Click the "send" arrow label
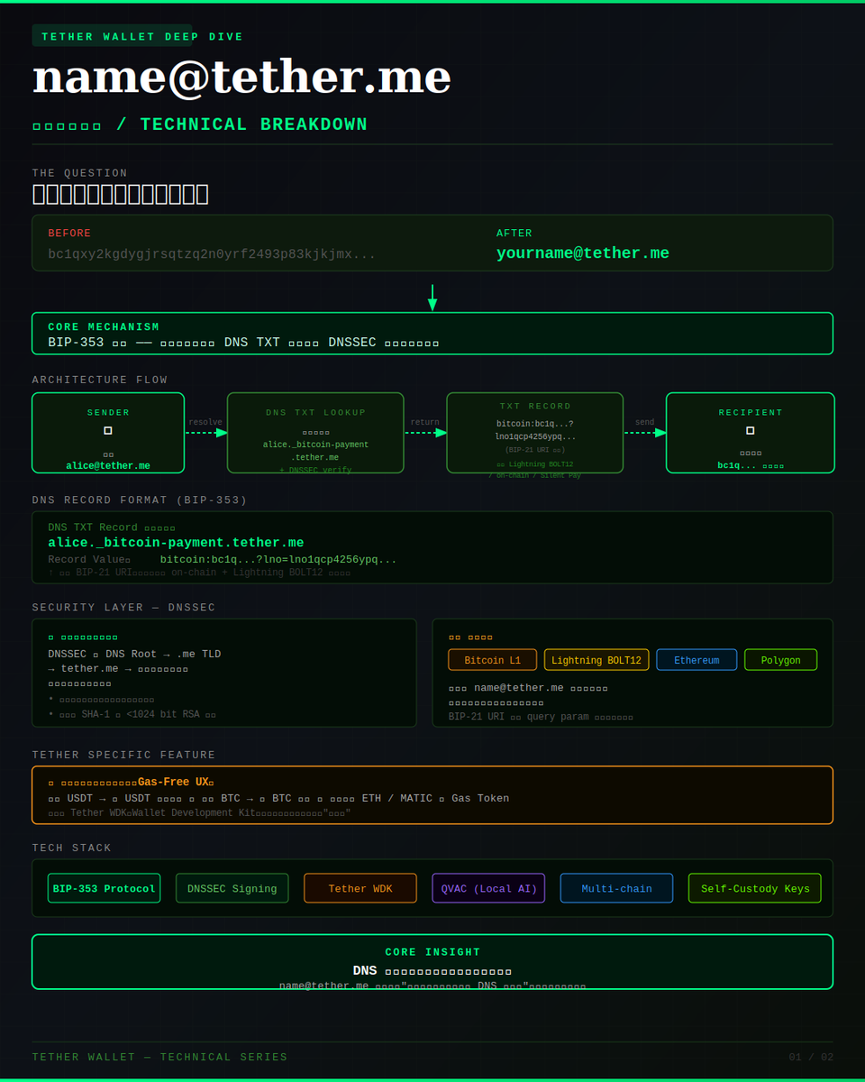This screenshot has width=865, height=1082. click(x=645, y=422)
